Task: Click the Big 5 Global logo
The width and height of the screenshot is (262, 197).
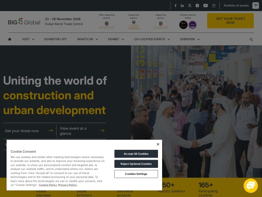Action: tap(24, 22)
